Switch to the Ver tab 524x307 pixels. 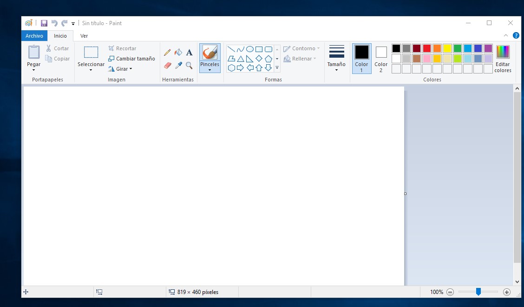tap(84, 36)
